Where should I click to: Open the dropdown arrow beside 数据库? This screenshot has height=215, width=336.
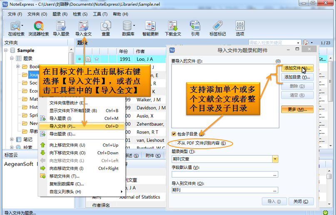(x=134, y=25)
